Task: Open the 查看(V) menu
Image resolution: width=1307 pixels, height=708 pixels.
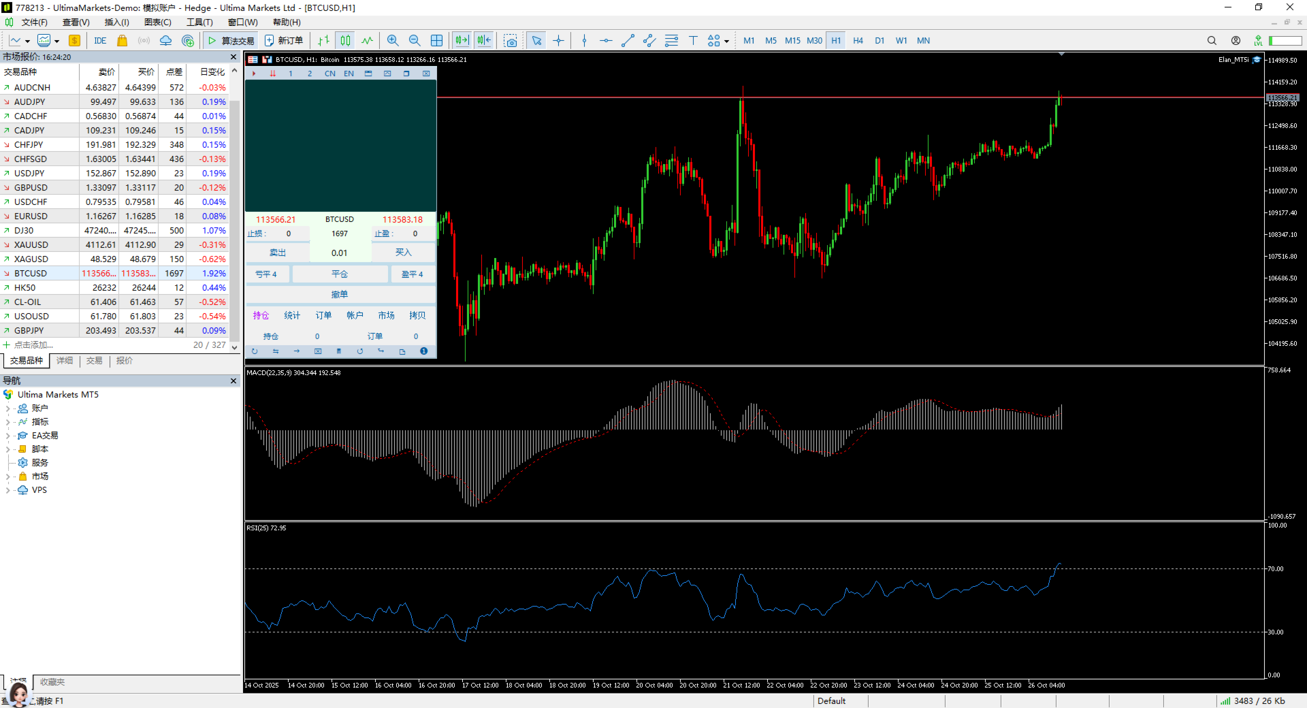Action: pyautogui.click(x=76, y=22)
